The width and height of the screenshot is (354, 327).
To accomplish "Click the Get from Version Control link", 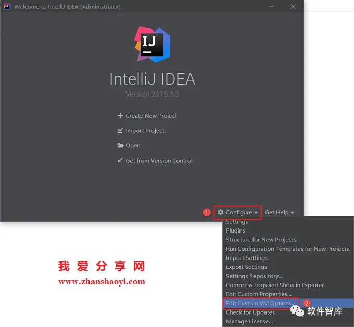I will click(159, 161).
